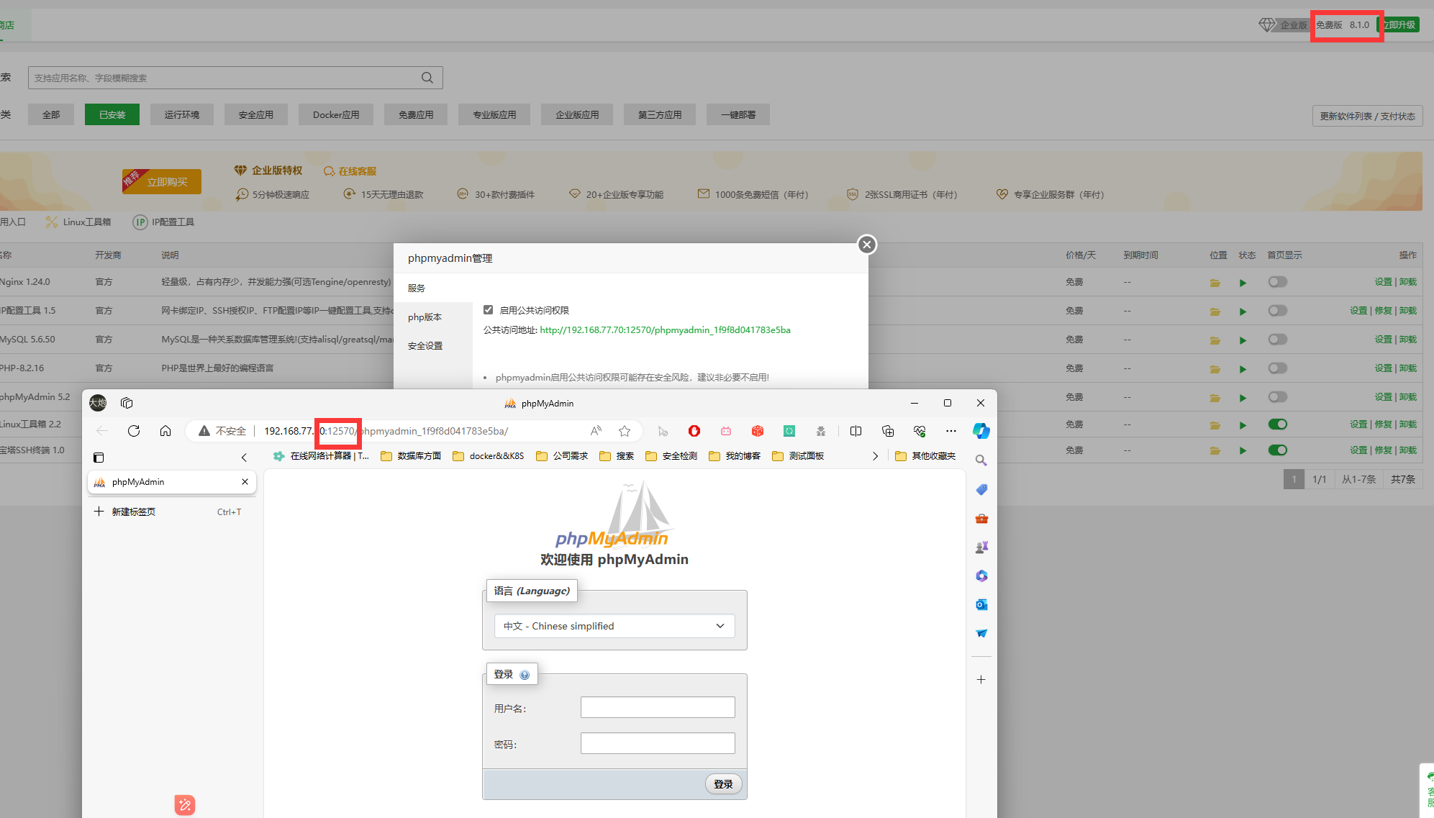
Task: Open the split screen icon in browser toolbar
Action: [x=856, y=431]
